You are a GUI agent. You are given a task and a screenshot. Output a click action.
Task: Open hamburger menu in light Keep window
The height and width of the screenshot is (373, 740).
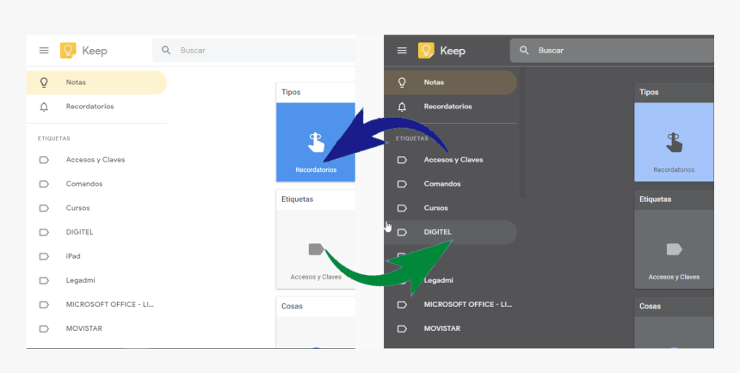click(44, 51)
